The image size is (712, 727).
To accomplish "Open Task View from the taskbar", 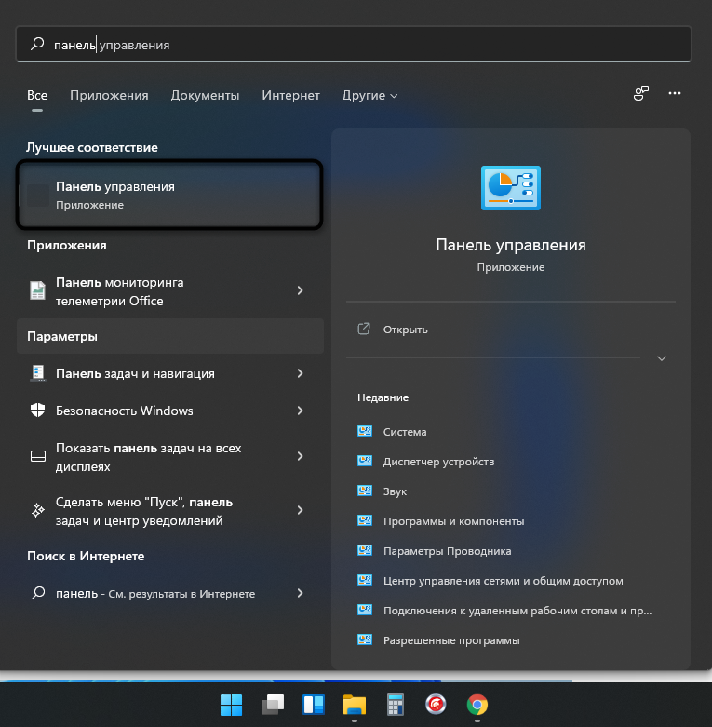I will coord(273,705).
